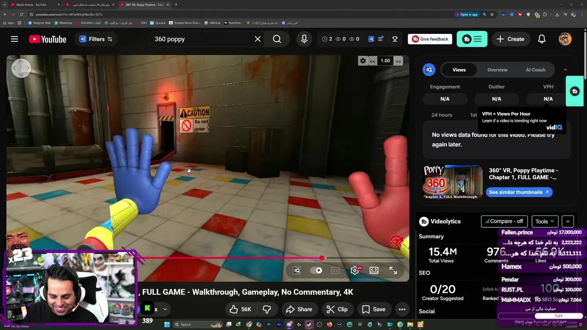Click the Clip button
The width and height of the screenshot is (587, 330).
click(337, 309)
